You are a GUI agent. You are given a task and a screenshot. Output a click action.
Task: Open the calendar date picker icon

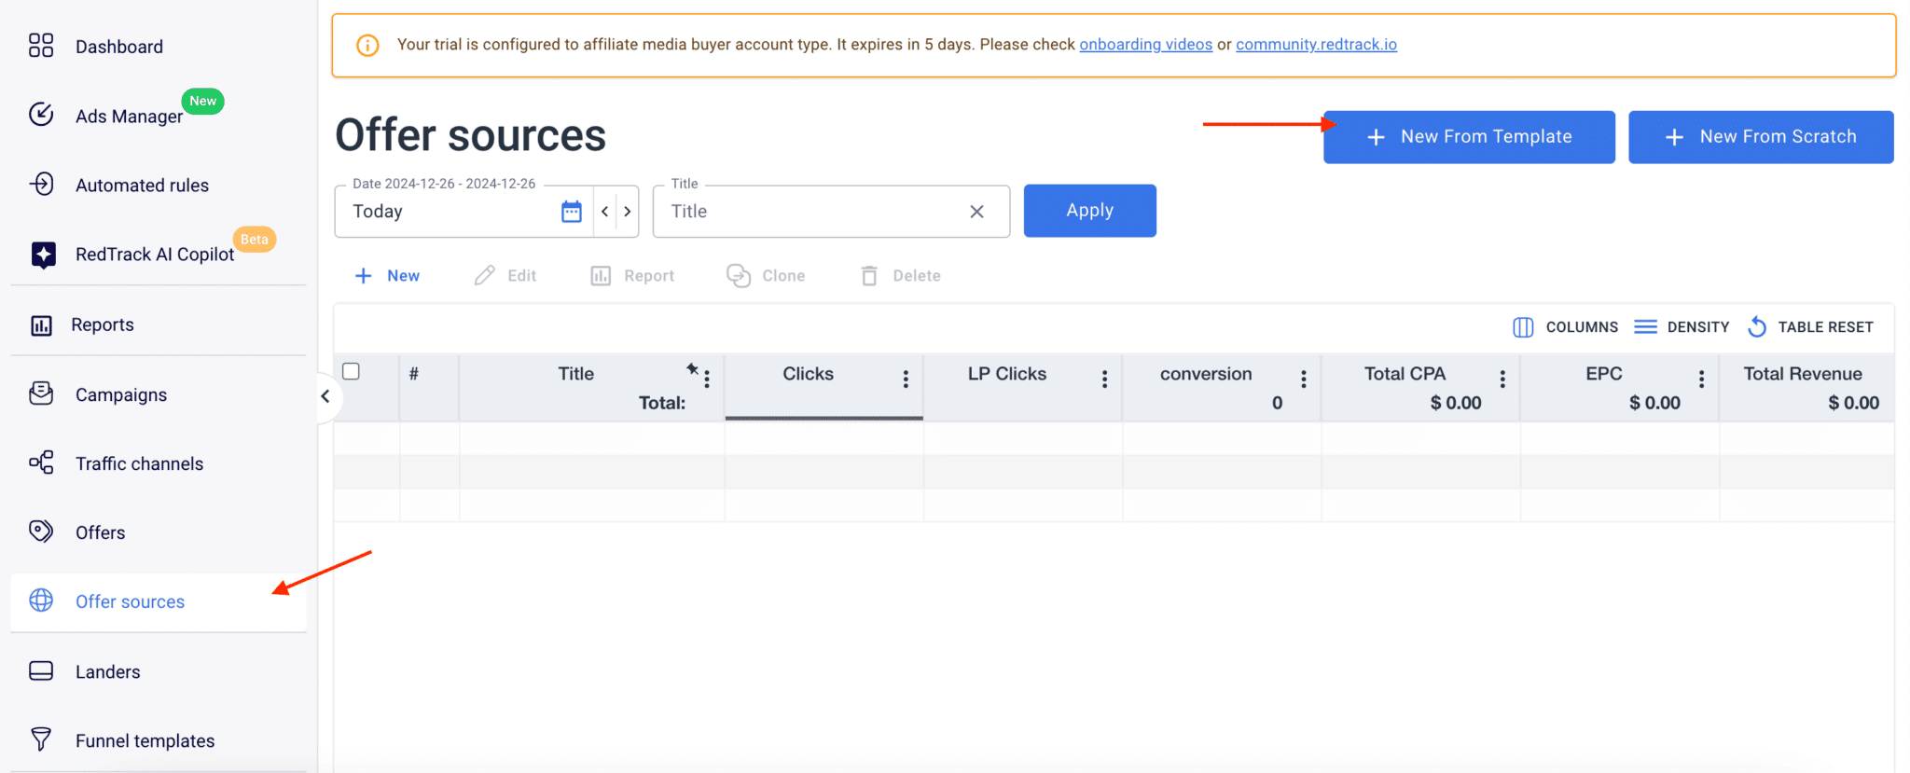coord(572,212)
